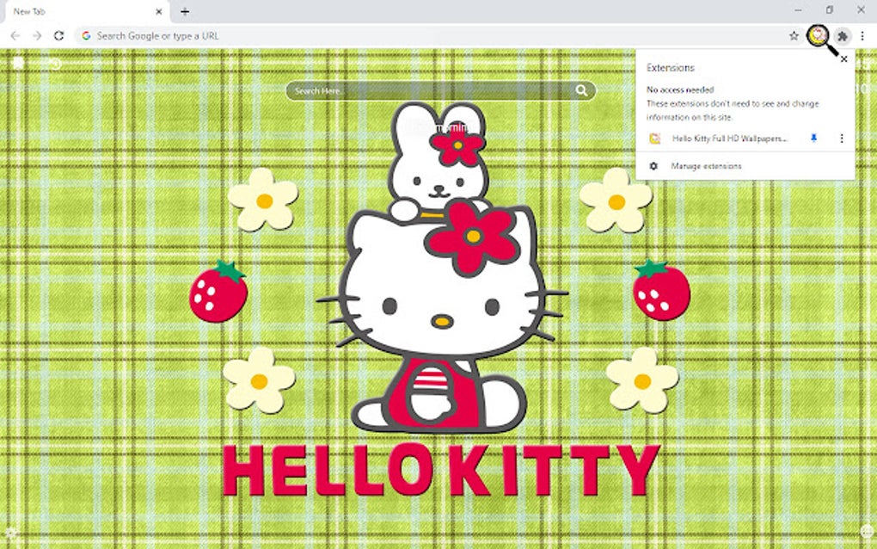Go back to the previous page
Viewport: 877px width, 549px height.
tap(15, 36)
